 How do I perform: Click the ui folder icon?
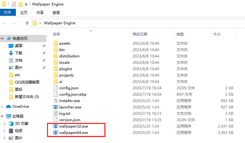point(56,81)
